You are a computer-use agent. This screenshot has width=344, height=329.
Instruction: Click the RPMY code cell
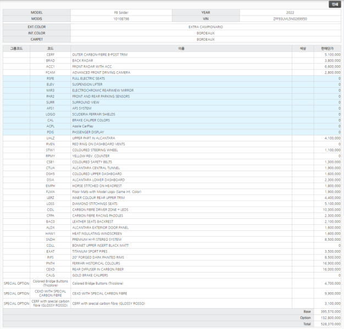point(50,156)
